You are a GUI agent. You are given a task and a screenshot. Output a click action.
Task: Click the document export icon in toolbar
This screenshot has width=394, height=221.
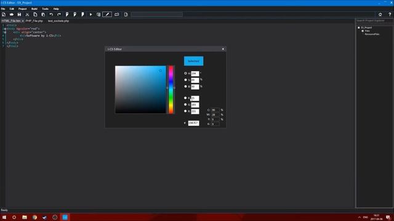pyautogui.click(x=126, y=15)
